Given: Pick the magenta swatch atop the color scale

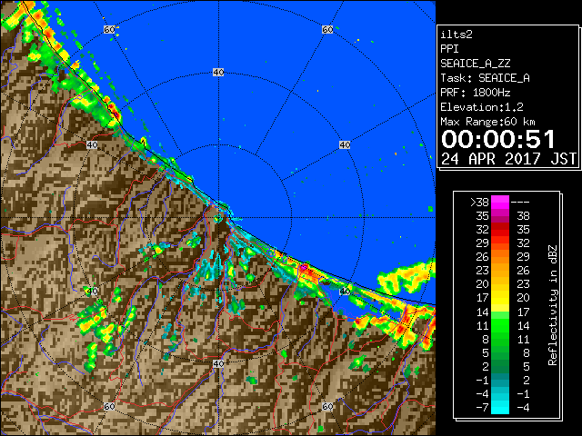Looking at the screenshot, I should pyautogui.click(x=499, y=203).
